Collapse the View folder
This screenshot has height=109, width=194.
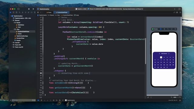(x=13, y=29)
